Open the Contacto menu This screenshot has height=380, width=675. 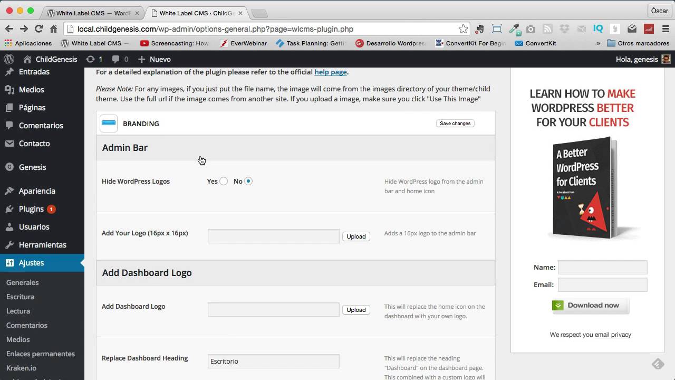click(42, 144)
